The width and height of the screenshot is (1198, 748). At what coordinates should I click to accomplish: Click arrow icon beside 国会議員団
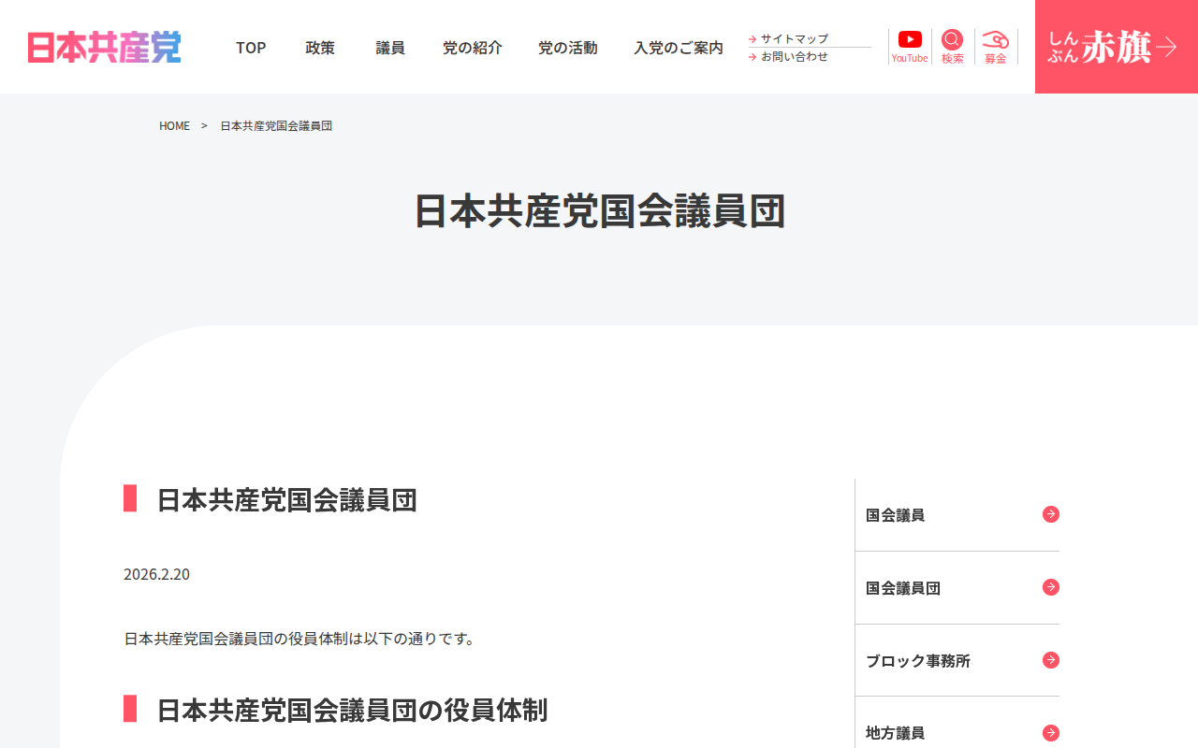(x=1051, y=587)
